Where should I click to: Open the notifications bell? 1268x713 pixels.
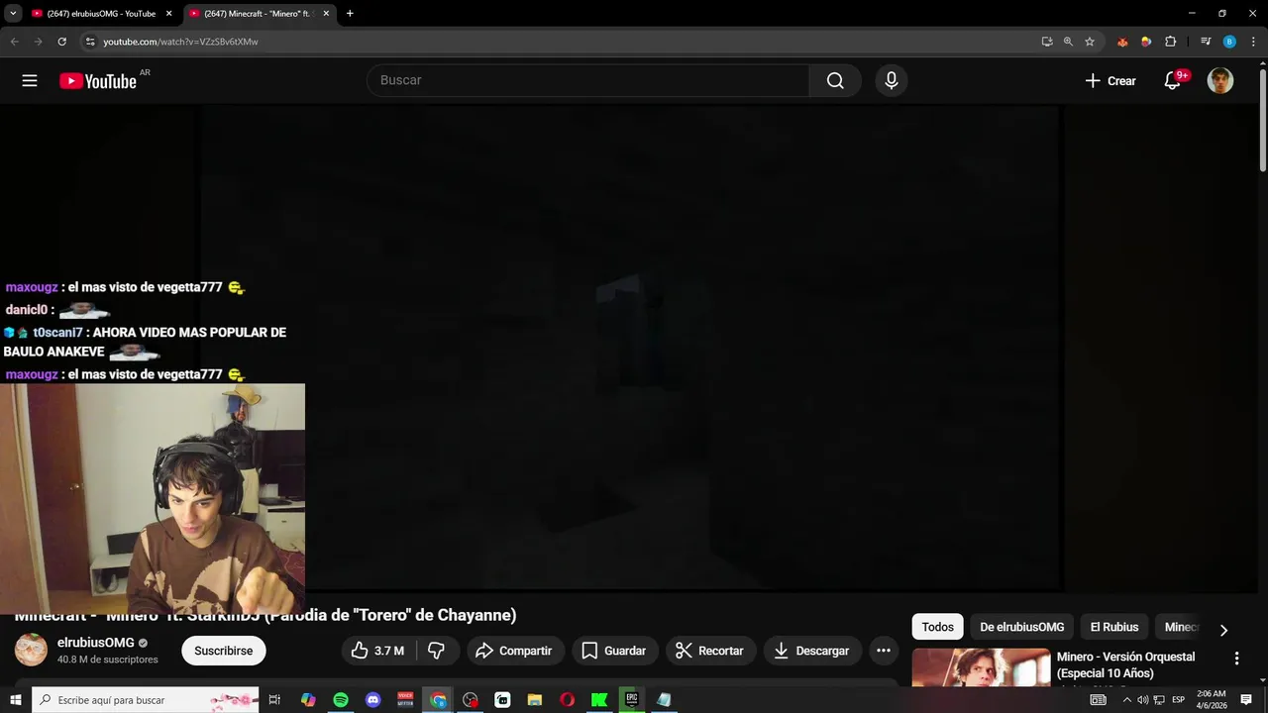coord(1173,81)
